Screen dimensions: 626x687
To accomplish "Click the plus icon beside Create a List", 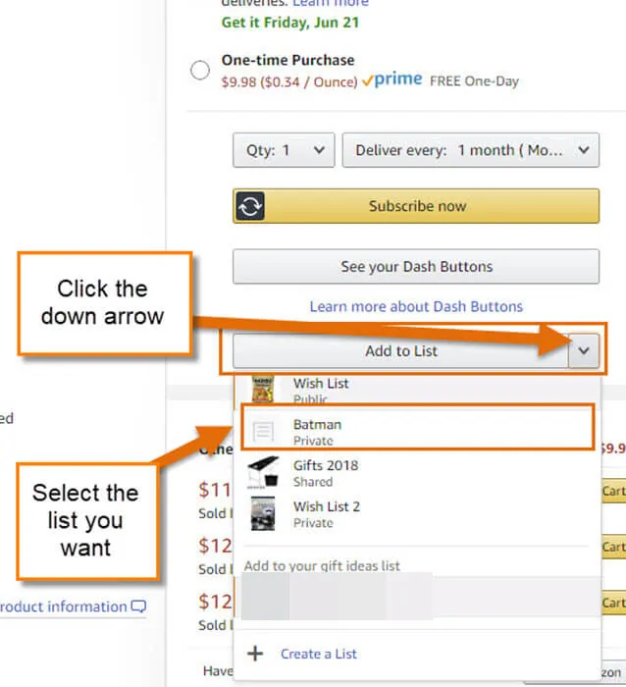I will pyautogui.click(x=255, y=654).
